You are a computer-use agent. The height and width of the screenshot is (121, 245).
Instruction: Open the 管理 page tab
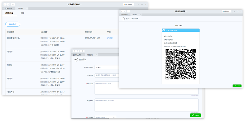(x=22, y=13)
